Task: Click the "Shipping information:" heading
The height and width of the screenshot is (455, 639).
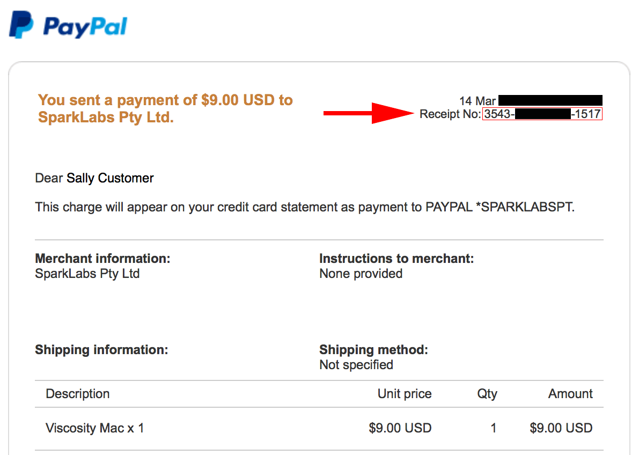Action: coord(101,350)
